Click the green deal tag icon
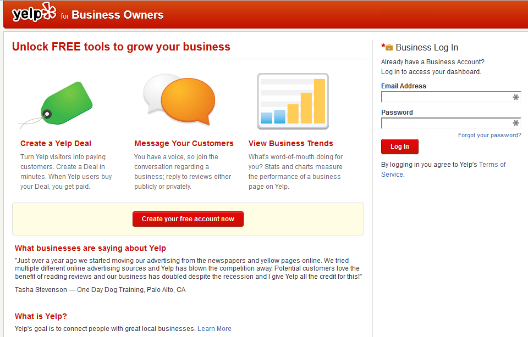This screenshot has width=528, height=337. pos(56,104)
